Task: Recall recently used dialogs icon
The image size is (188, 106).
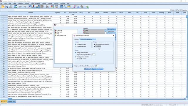Action: (16, 7)
